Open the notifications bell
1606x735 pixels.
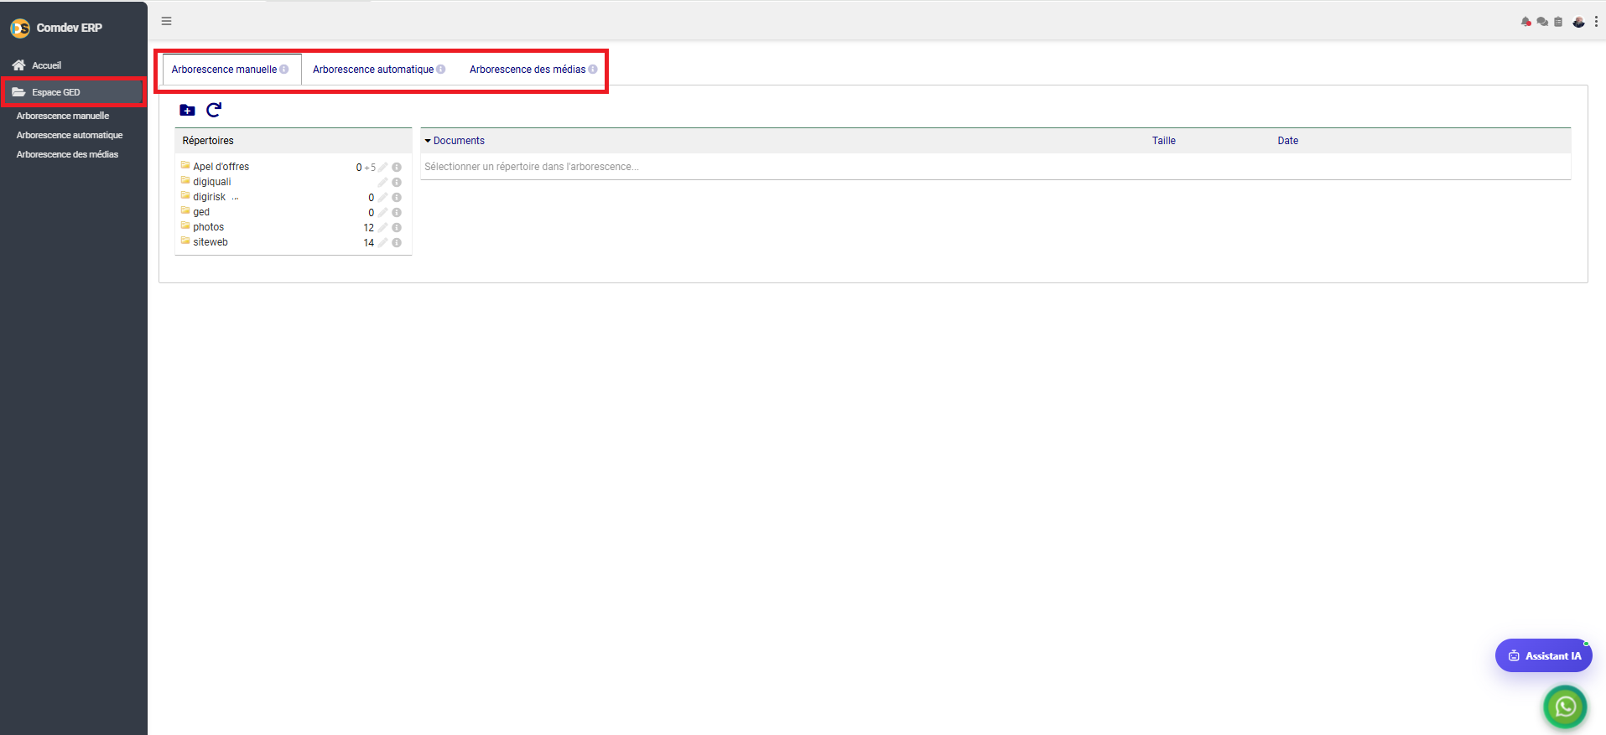(x=1525, y=22)
